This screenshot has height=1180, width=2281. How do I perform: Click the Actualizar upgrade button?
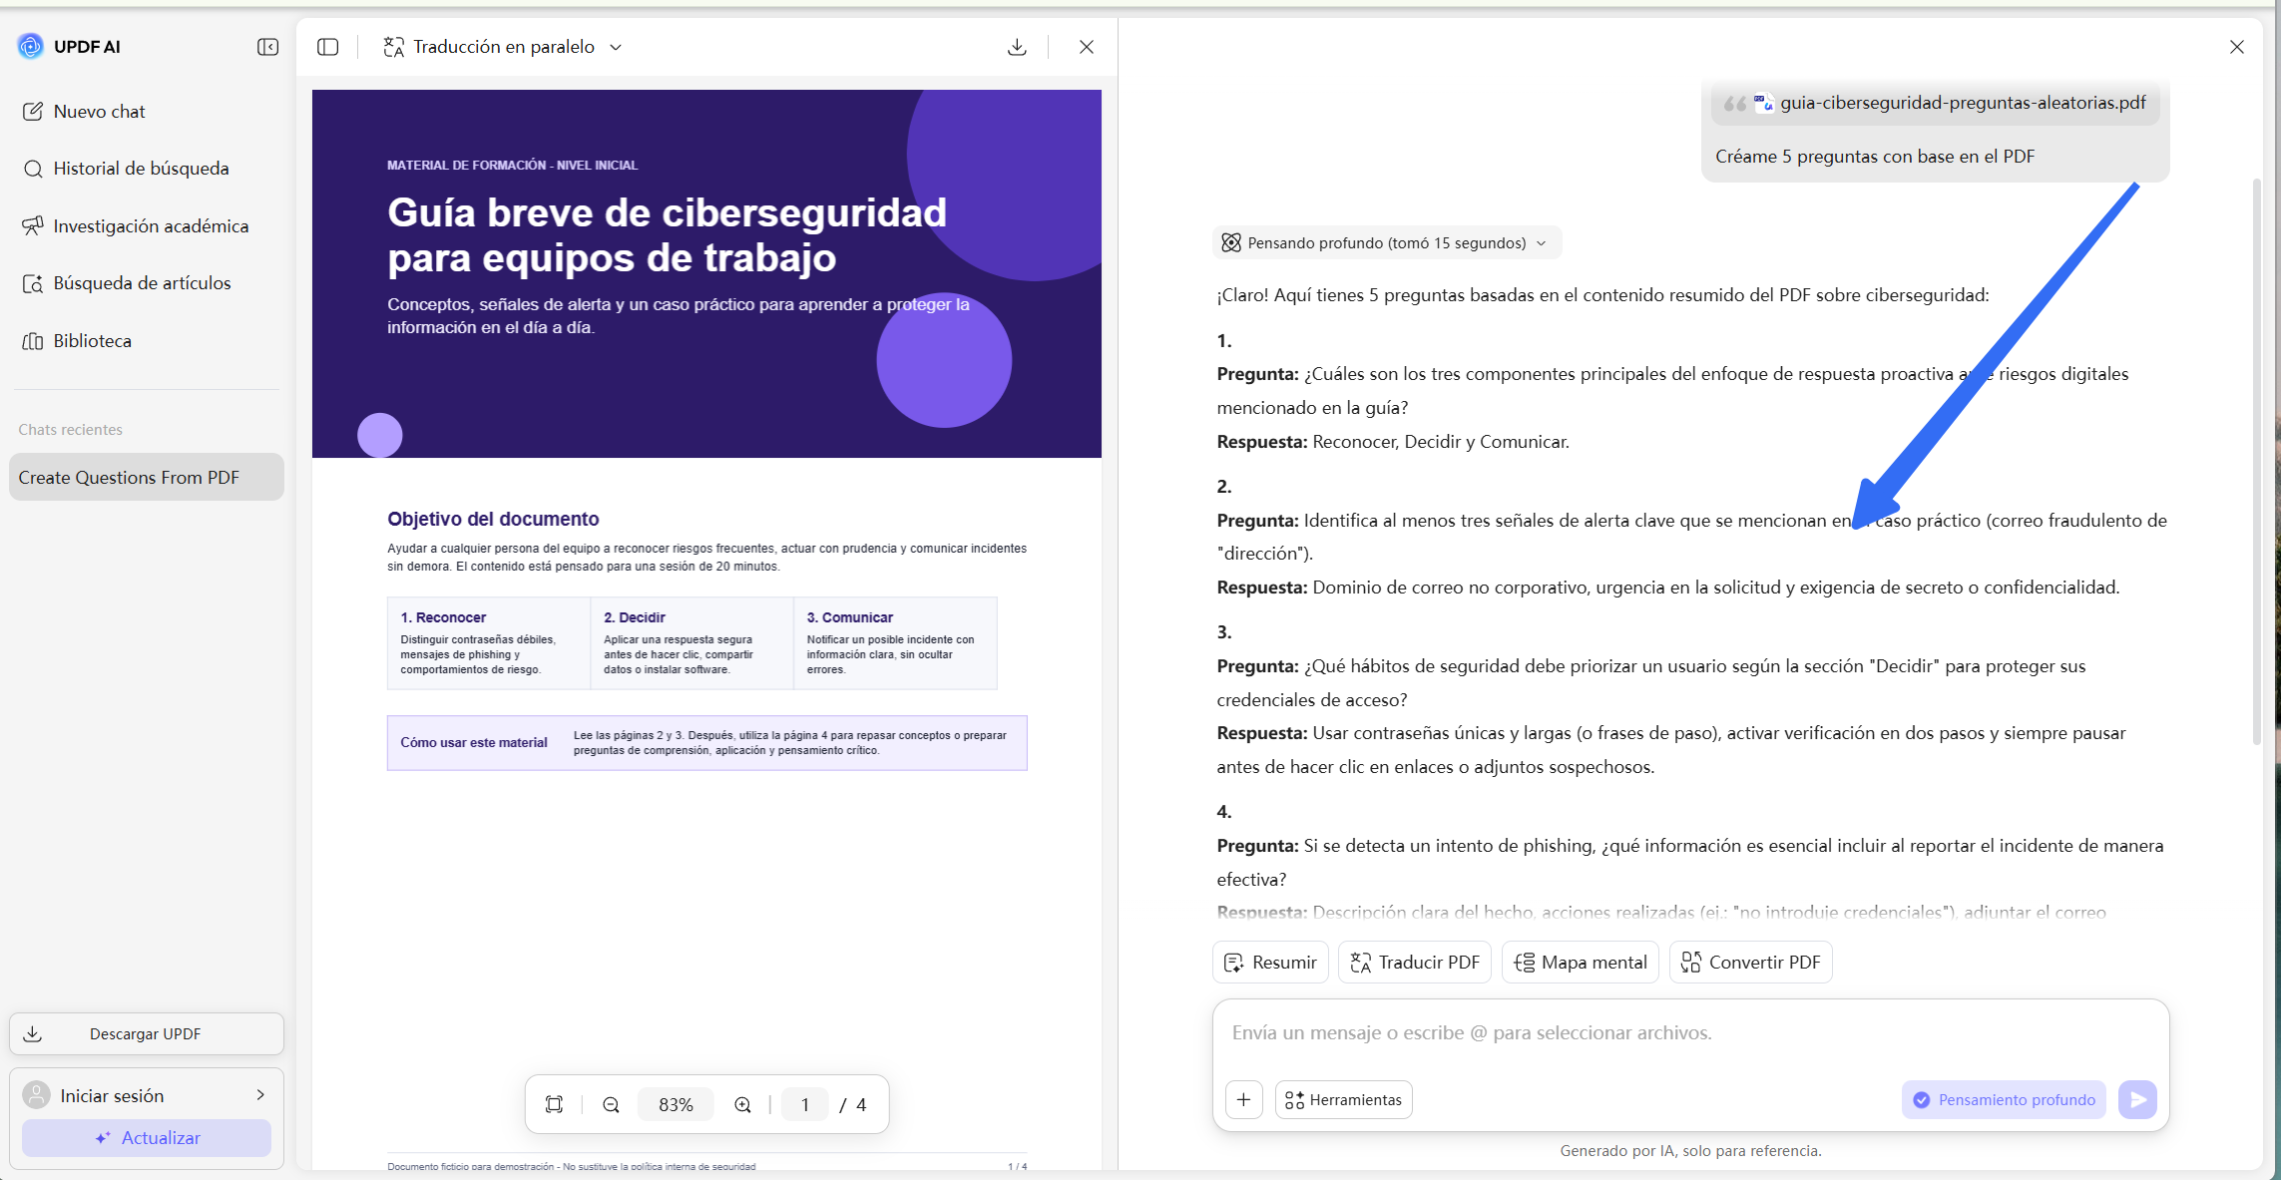point(147,1138)
